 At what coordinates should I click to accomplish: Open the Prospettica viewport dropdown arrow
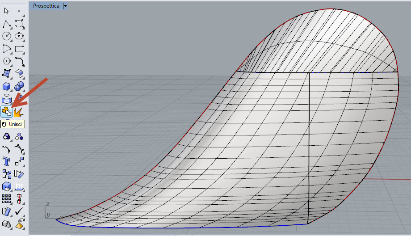click(65, 6)
